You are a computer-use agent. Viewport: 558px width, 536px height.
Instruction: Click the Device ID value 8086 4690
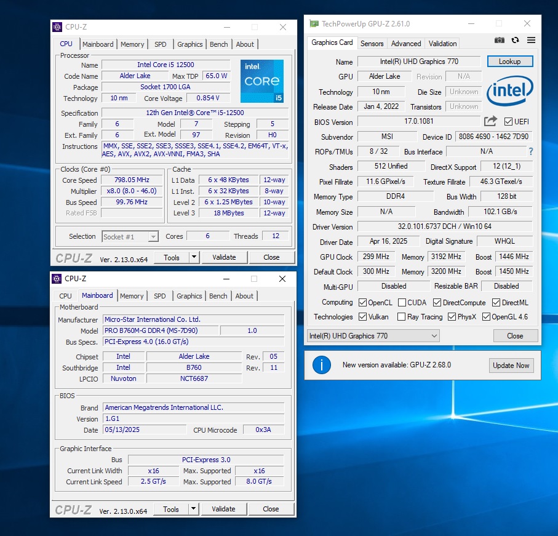493,137
